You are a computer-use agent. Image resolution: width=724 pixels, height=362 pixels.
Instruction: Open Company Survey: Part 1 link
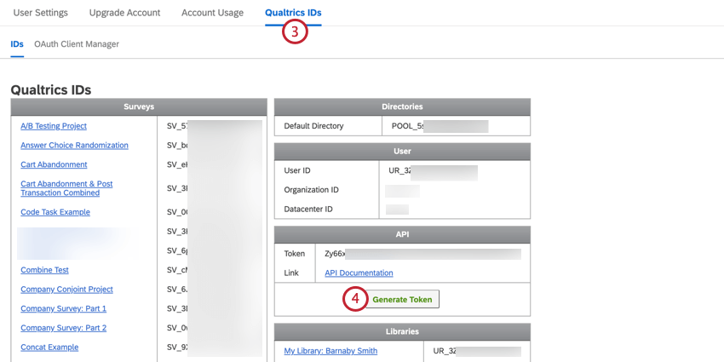(x=63, y=308)
